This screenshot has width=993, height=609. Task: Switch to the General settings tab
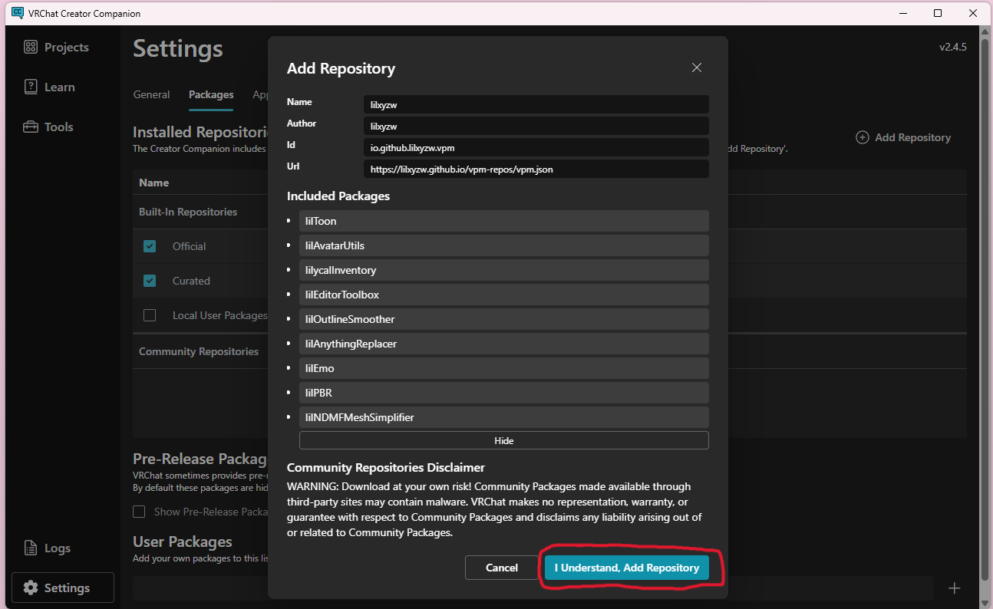151,94
